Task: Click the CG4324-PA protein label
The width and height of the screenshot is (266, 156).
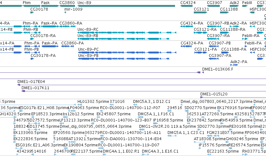Action: coord(192,43)
